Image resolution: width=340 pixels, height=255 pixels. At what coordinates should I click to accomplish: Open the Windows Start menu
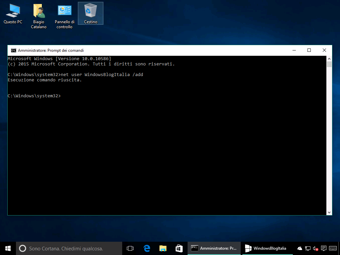[x=8, y=248]
